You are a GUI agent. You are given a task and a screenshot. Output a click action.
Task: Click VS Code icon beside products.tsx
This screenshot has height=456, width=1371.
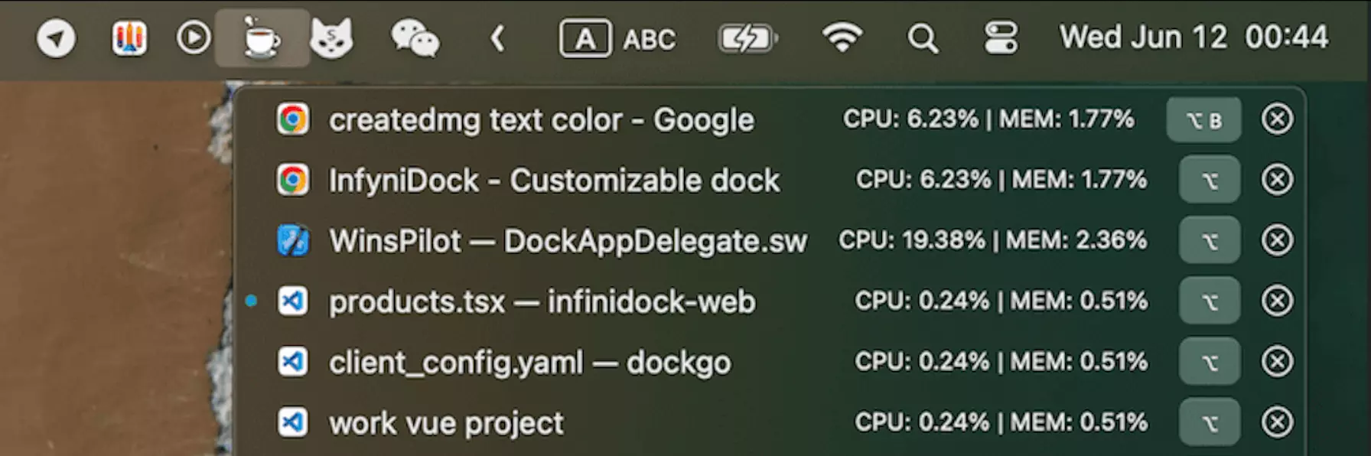point(292,301)
